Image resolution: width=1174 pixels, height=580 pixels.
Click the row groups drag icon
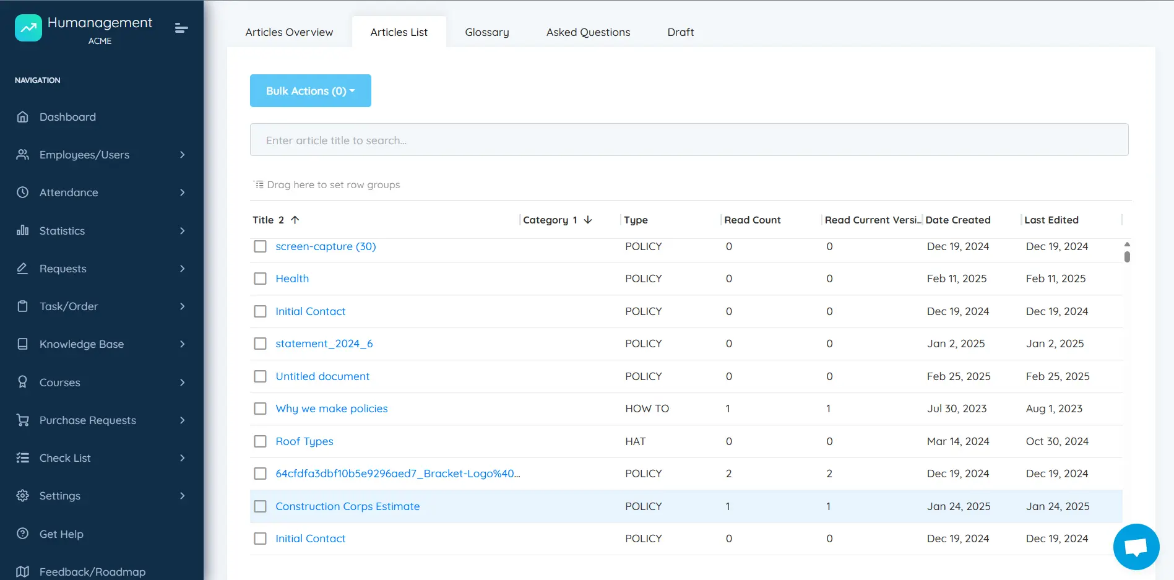pos(259,184)
